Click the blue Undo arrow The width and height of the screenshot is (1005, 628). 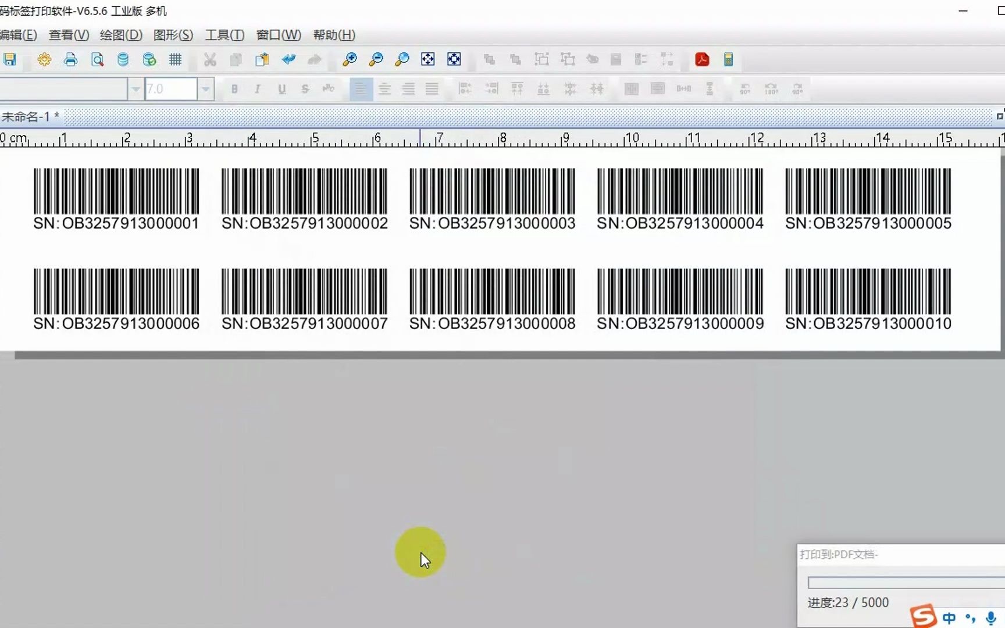(288, 59)
